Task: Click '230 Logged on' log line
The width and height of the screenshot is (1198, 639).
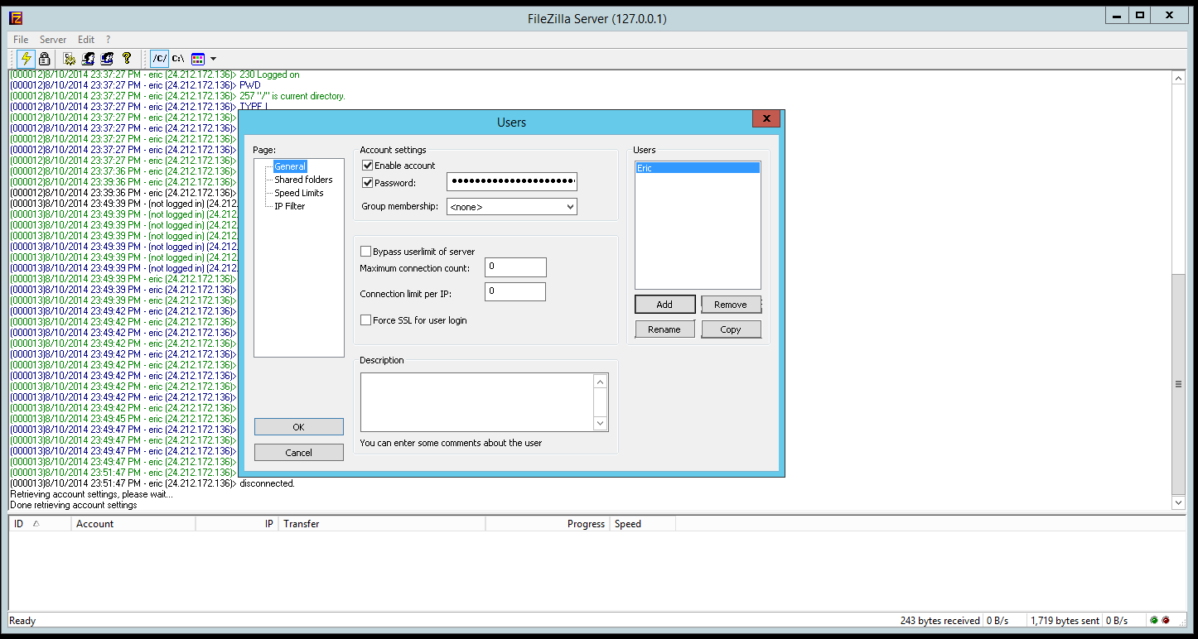Action: tap(269, 74)
